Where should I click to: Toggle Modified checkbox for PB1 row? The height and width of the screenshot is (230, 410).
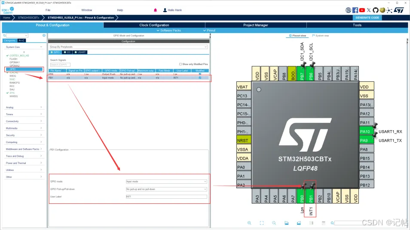point(200,78)
